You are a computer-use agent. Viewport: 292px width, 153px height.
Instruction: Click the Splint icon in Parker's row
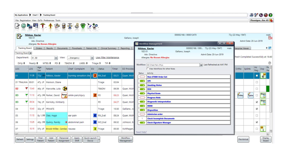250,95
